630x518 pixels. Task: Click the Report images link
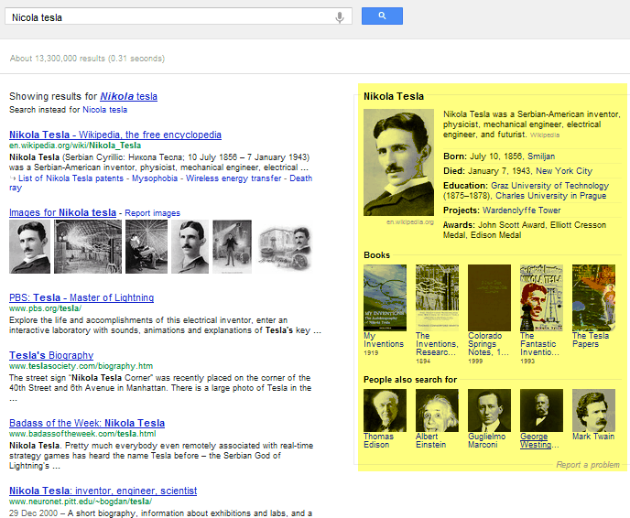[152, 213]
